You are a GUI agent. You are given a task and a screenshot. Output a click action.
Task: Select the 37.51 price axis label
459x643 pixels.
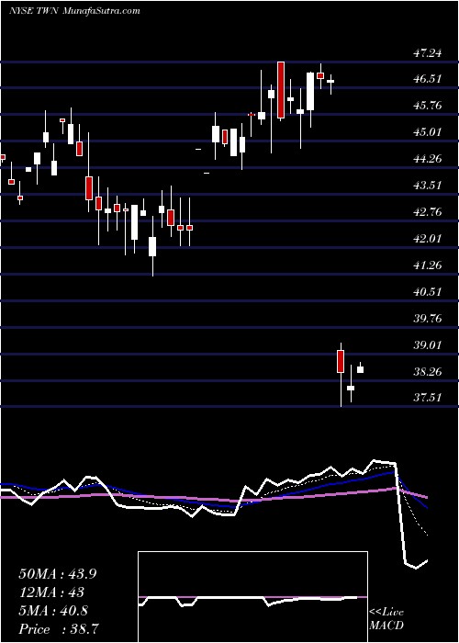pos(428,398)
